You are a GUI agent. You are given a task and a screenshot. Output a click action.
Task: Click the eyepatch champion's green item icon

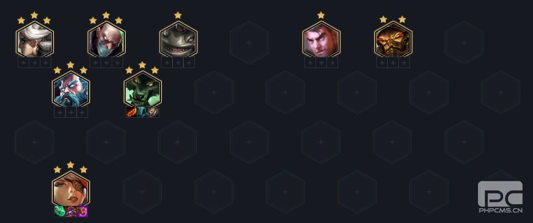coord(60,211)
